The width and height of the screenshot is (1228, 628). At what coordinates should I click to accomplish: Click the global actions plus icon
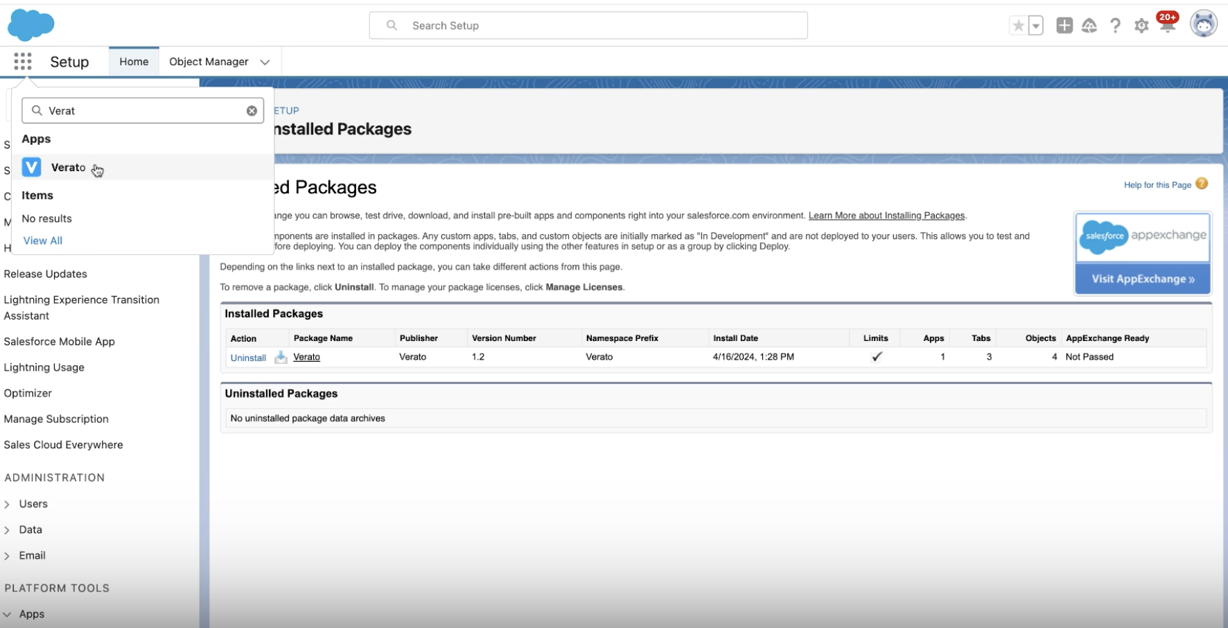[1064, 26]
